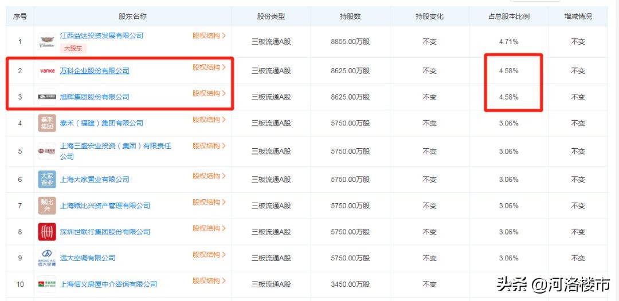Expand 股权结构 for 上海大家置业
The width and height of the screenshot is (619, 301).
pyautogui.click(x=209, y=176)
